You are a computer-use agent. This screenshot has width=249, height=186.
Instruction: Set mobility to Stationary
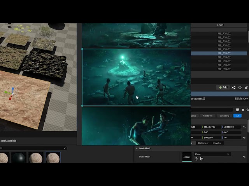[203, 143]
